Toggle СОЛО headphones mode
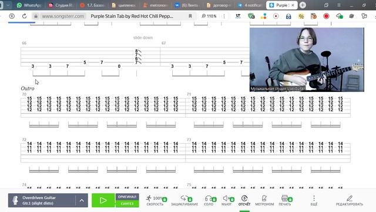This screenshot has width=376, height=212. [x=209, y=200]
